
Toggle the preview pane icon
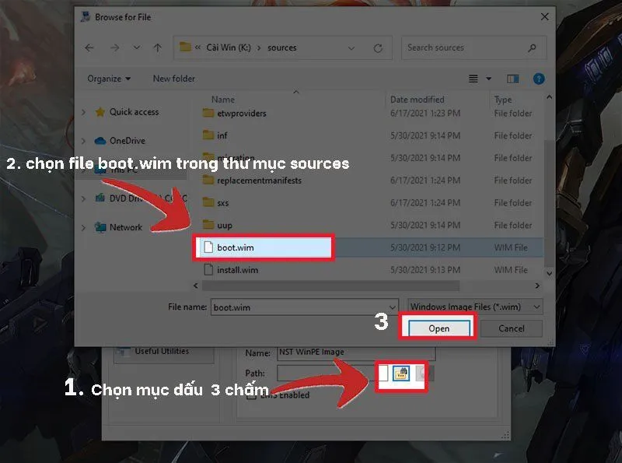(x=513, y=78)
